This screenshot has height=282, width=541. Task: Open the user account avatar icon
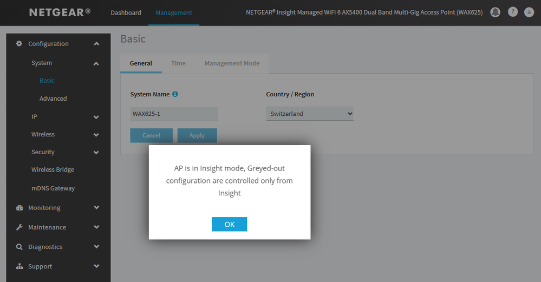tap(529, 12)
